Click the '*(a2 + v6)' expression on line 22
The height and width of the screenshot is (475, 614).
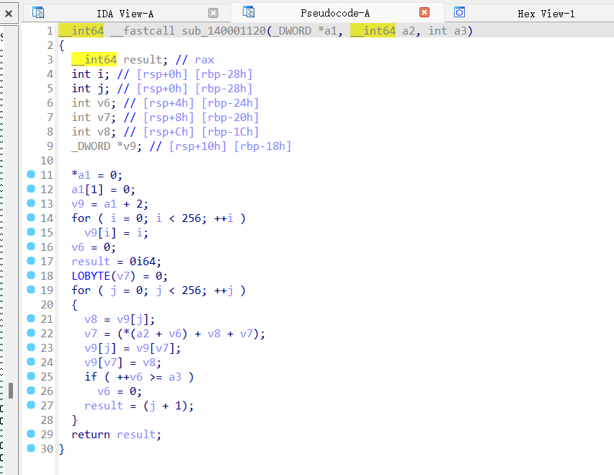(x=156, y=334)
